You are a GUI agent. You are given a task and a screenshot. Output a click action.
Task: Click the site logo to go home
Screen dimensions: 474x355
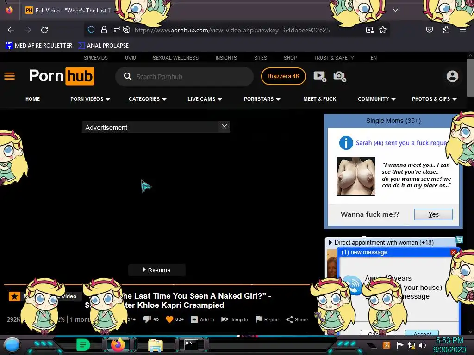62,76
